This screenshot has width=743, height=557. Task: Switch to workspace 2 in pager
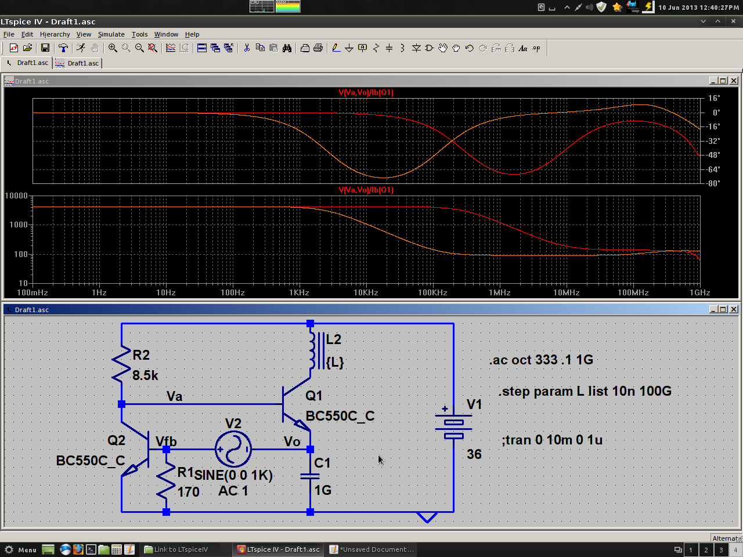coord(706,549)
